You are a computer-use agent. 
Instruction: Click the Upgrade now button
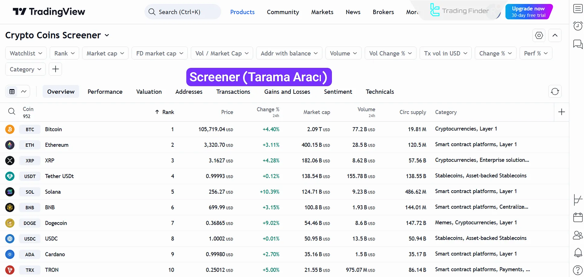(x=529, y=11)
